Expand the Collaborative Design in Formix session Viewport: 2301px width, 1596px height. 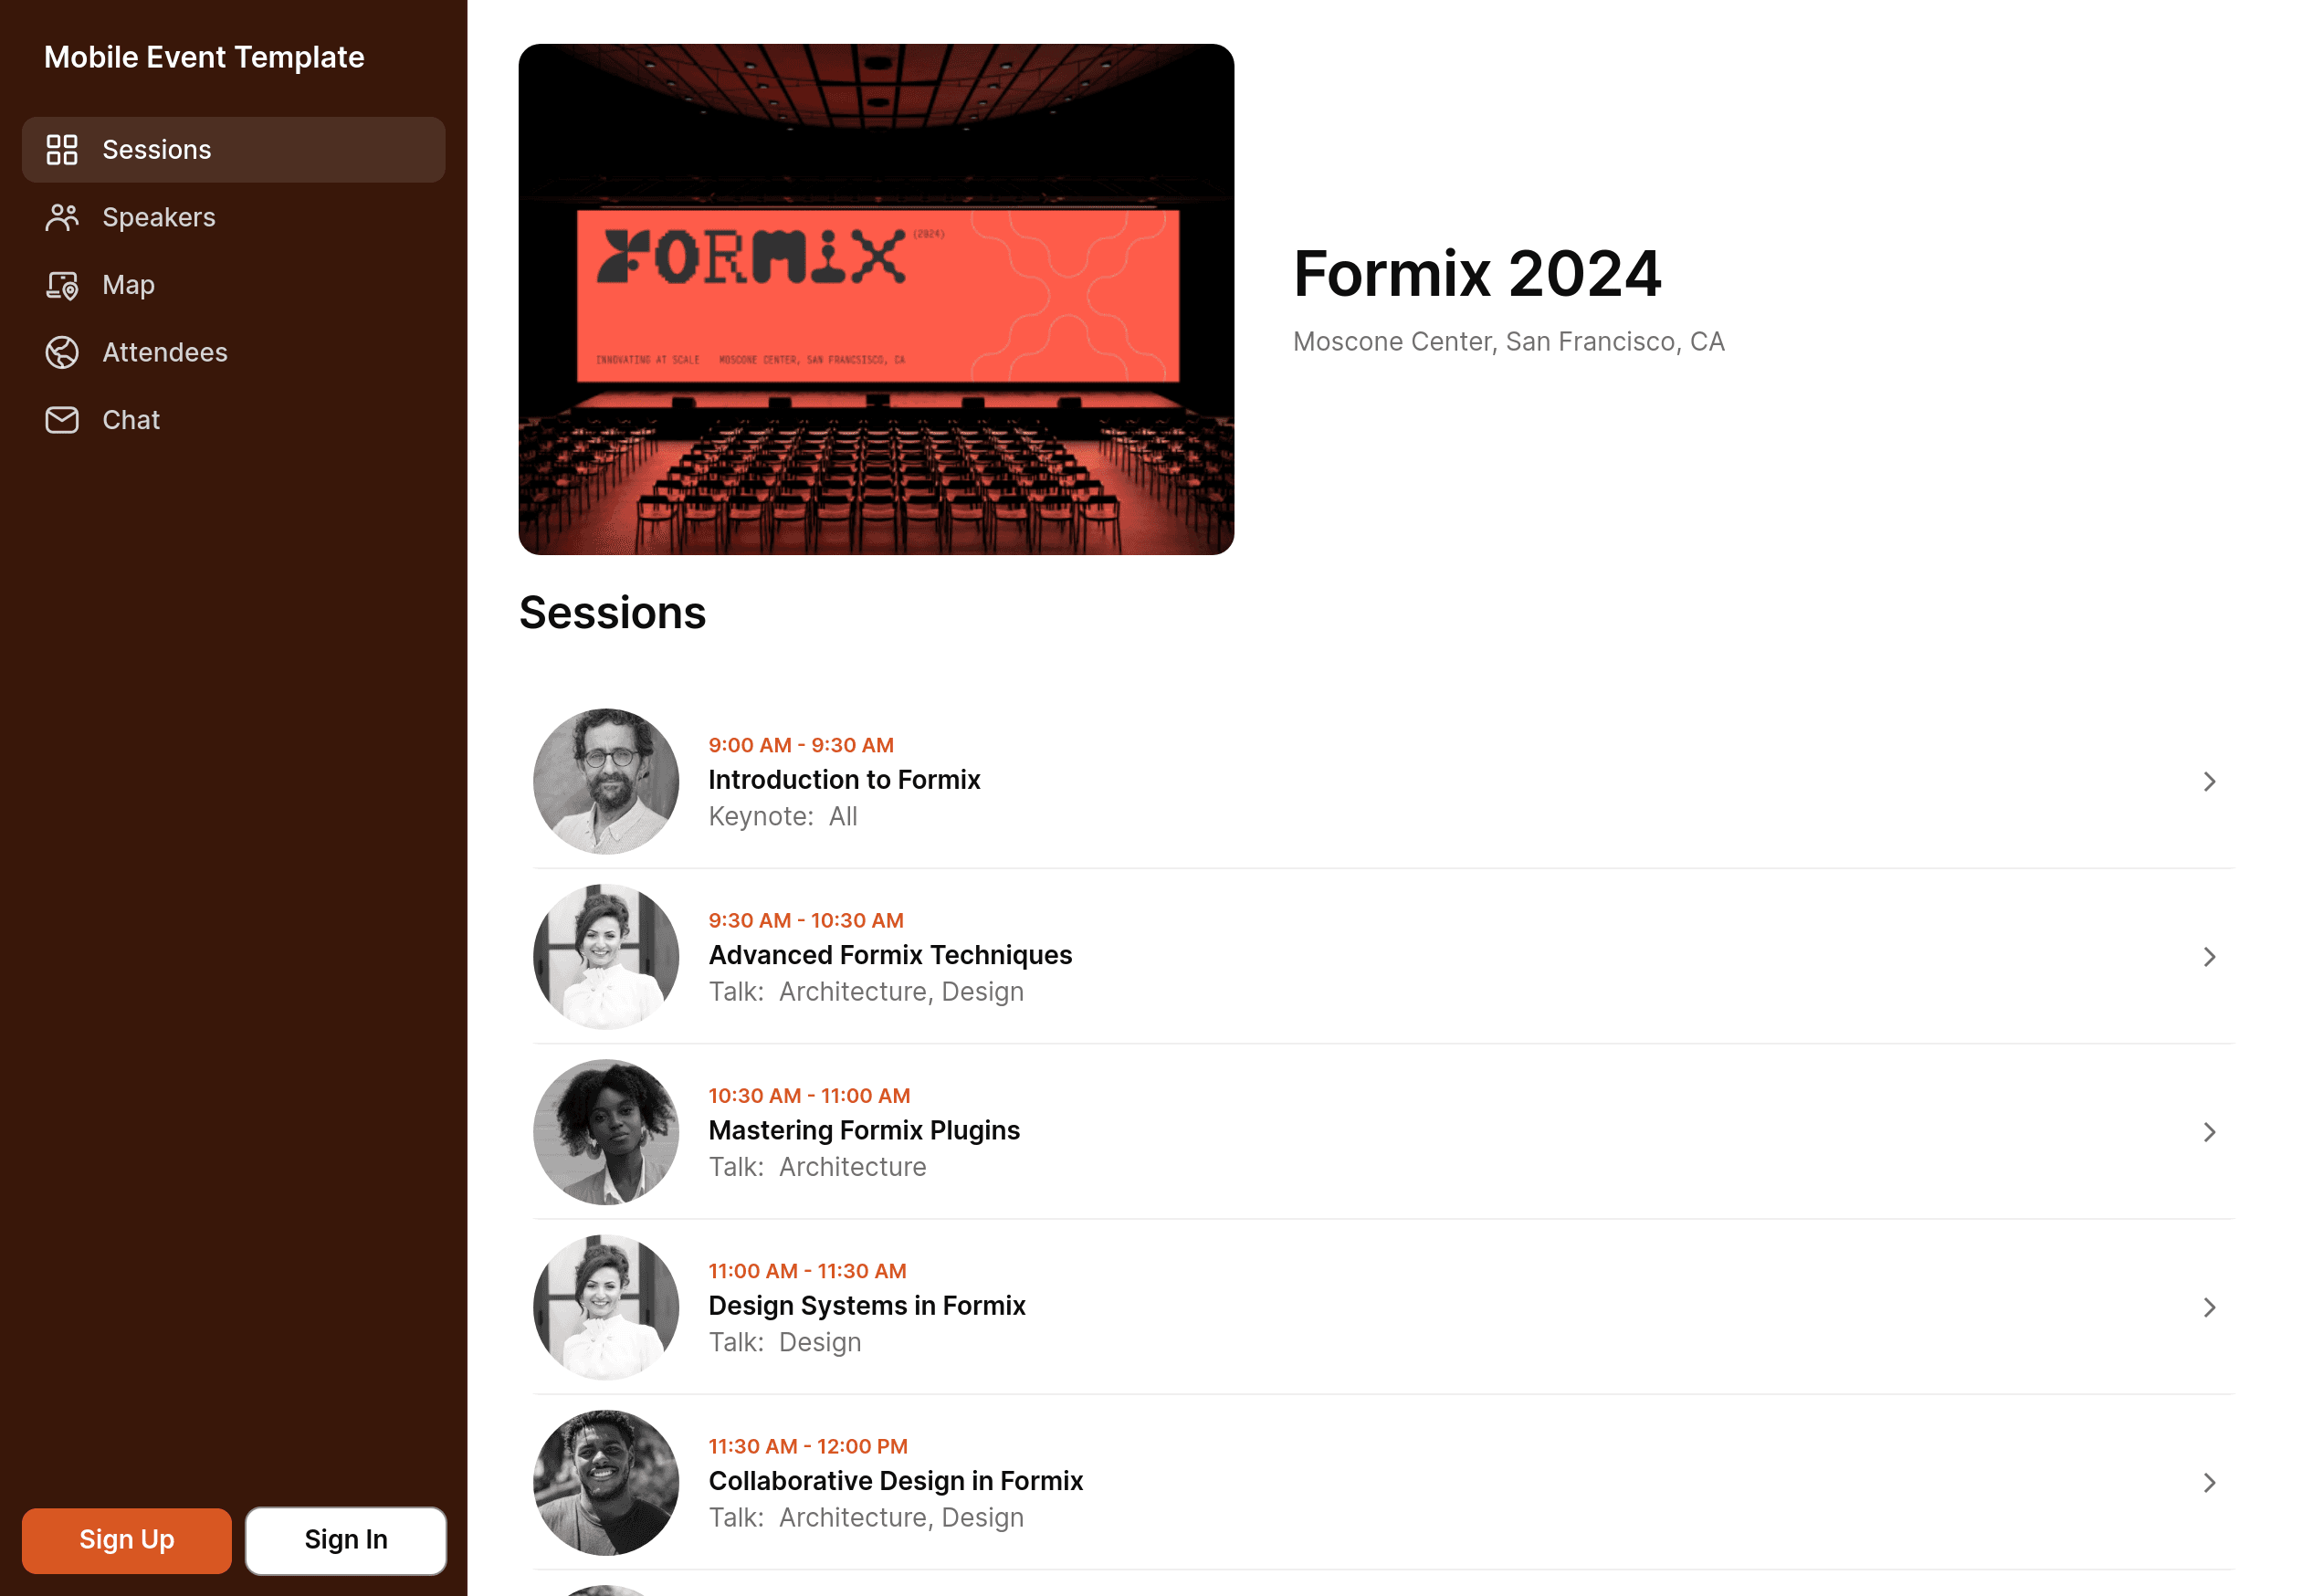pyautogui.click(x=2210, y=1483)
